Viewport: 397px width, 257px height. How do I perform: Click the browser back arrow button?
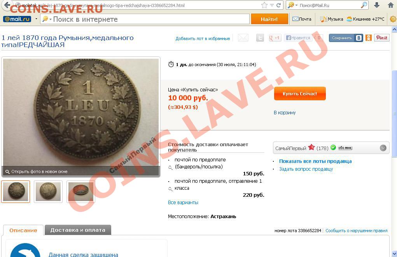pos(7,5)
